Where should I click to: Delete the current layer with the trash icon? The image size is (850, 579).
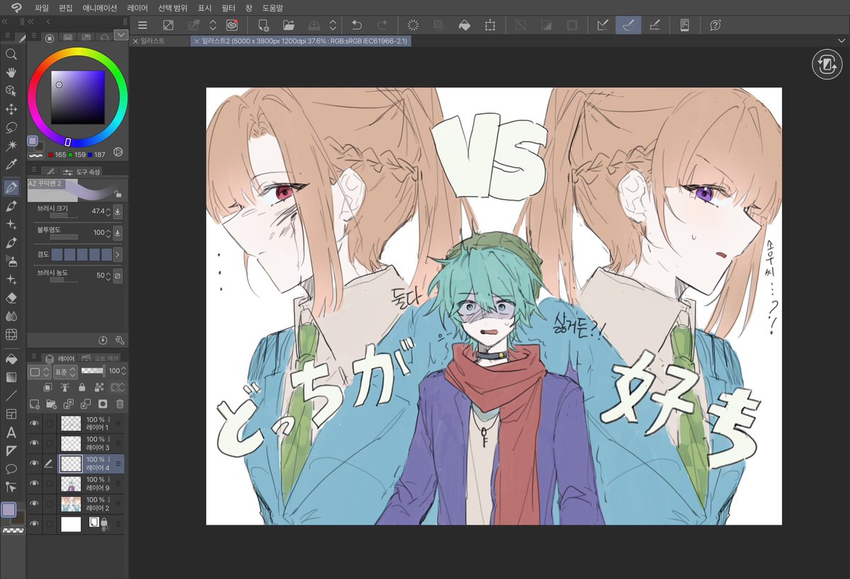120,404
